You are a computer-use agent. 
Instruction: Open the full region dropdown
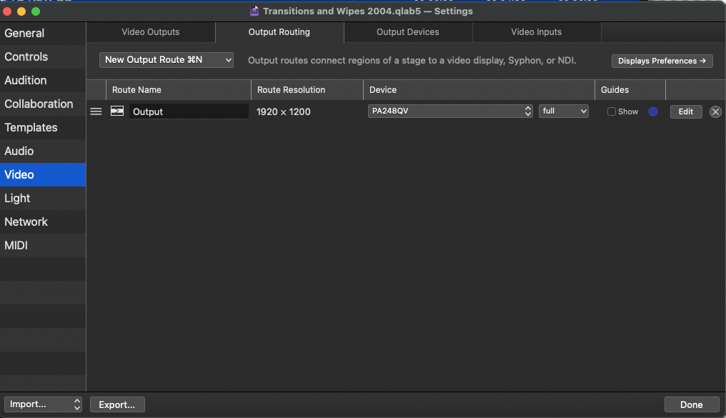563,111
